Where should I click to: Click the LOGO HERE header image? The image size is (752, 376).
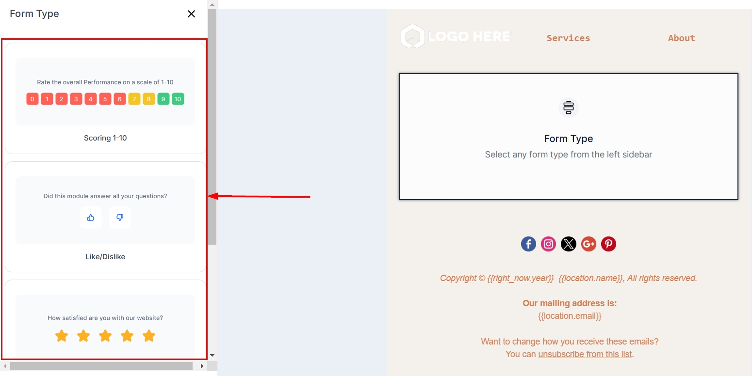click(x=456, y=36)
